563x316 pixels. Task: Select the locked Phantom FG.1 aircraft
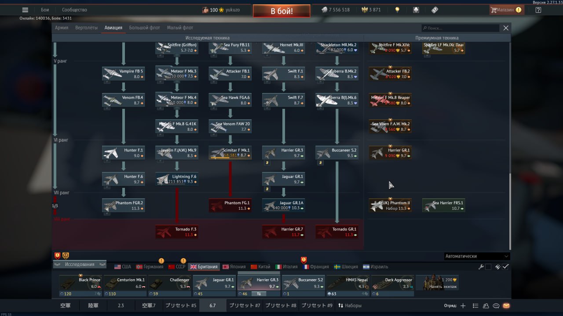[x=230, y=205]
